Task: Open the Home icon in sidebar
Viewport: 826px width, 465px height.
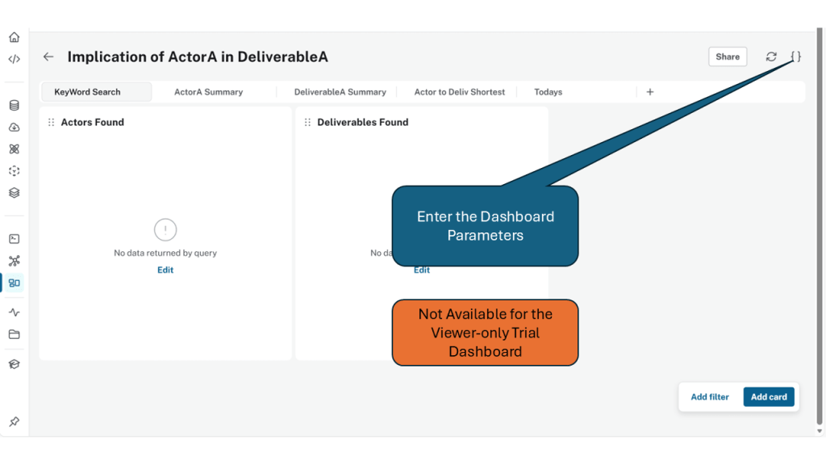Action: pyautogui.click(x=14, y=37)
